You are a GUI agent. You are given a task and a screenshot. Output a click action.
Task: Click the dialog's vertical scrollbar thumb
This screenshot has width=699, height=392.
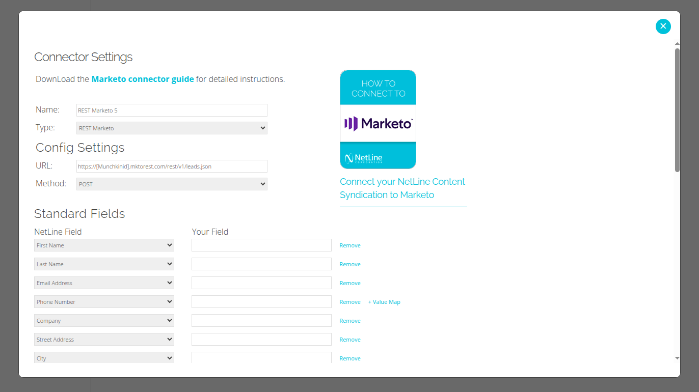pos(677,109)
